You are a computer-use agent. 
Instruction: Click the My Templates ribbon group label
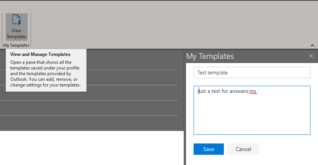click(x=17, y=45)
